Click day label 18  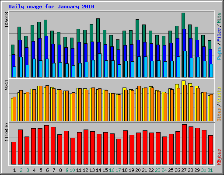click(125, 170)
